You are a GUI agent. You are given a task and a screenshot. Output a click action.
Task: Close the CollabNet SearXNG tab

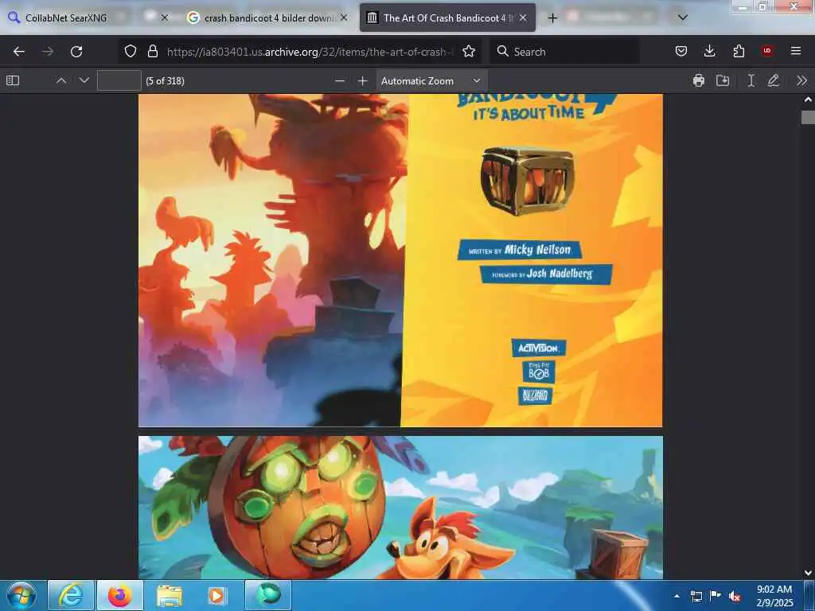click(x=164, y=18)
